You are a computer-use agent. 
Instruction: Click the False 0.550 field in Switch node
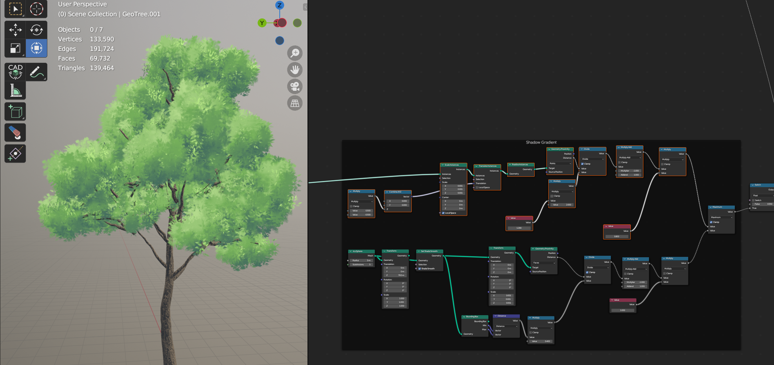[763, 204]
